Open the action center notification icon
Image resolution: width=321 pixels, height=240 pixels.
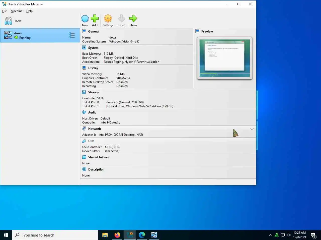(x=313, y=235)
